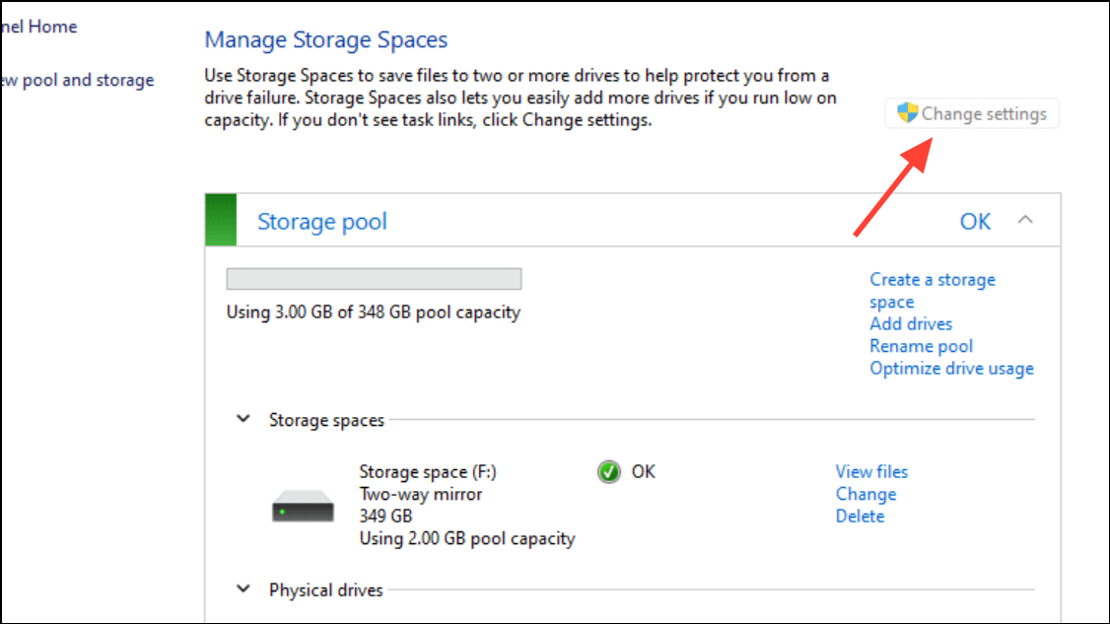Go to Control Panel Home

(x=39, y=26)
